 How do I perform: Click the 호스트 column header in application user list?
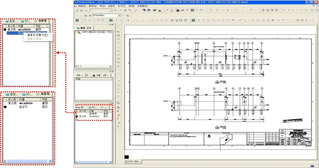tap(82, 111)
